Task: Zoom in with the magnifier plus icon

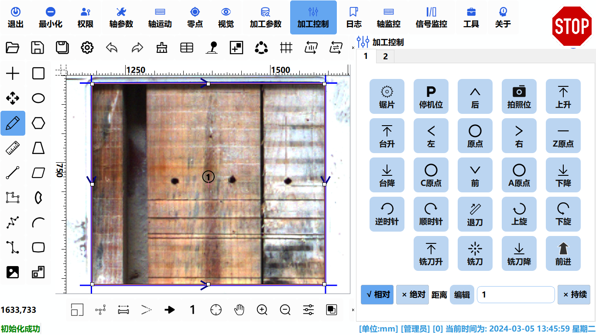Action: (262, 310)
